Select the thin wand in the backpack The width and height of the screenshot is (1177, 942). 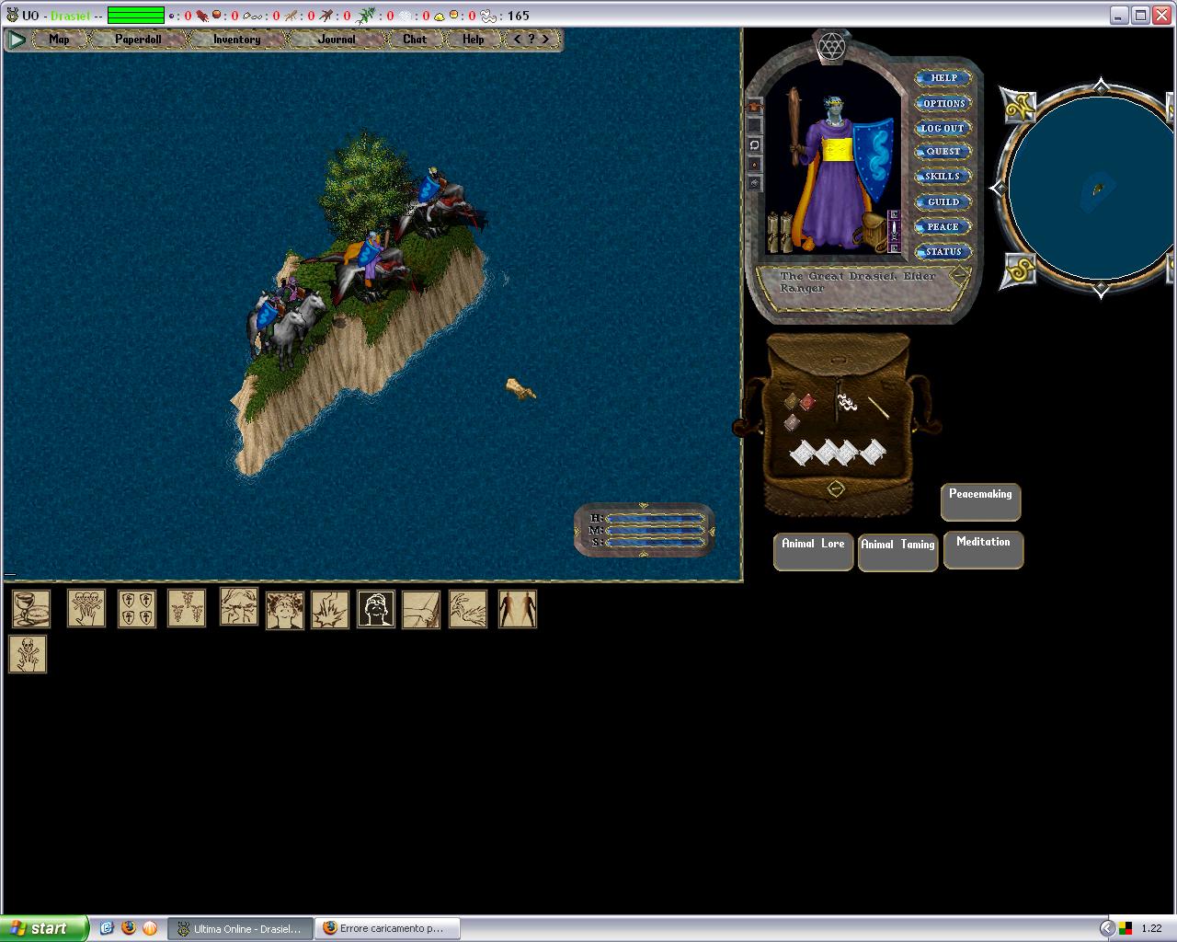(878, 407)
